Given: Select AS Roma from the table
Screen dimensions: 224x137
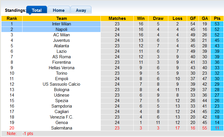Looking at the screenshot, I should [61, 57].
